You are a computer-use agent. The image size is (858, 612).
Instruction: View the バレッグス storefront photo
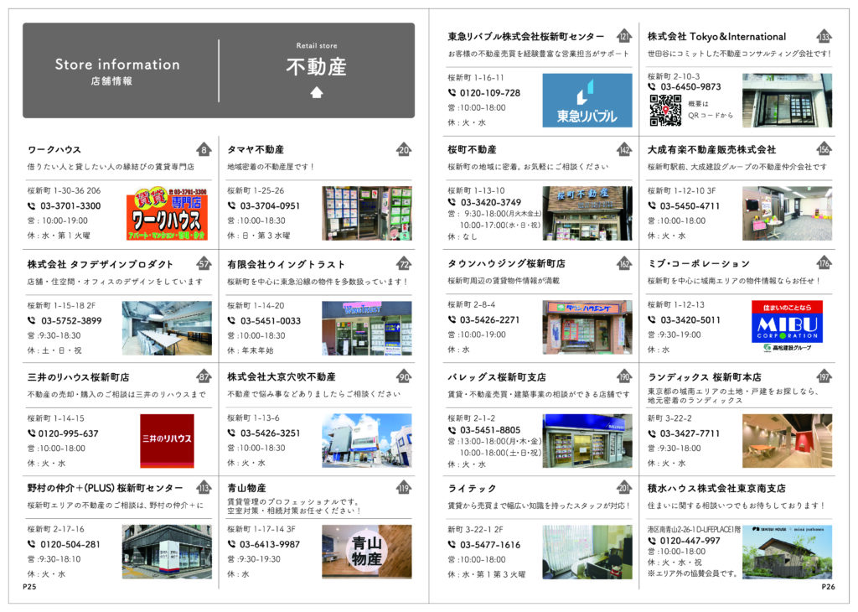coord(587,441)
